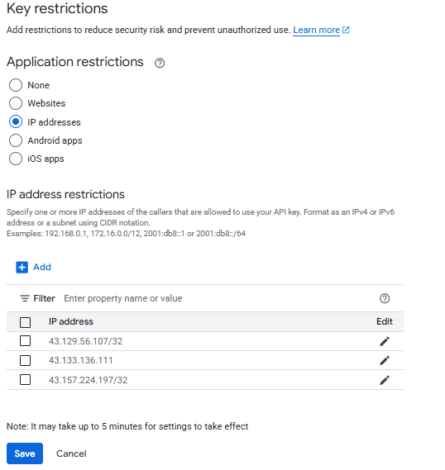Check the box for 43.157.224.197/32
Viewport: 445px width, 470px height.
tap(25, 380)
